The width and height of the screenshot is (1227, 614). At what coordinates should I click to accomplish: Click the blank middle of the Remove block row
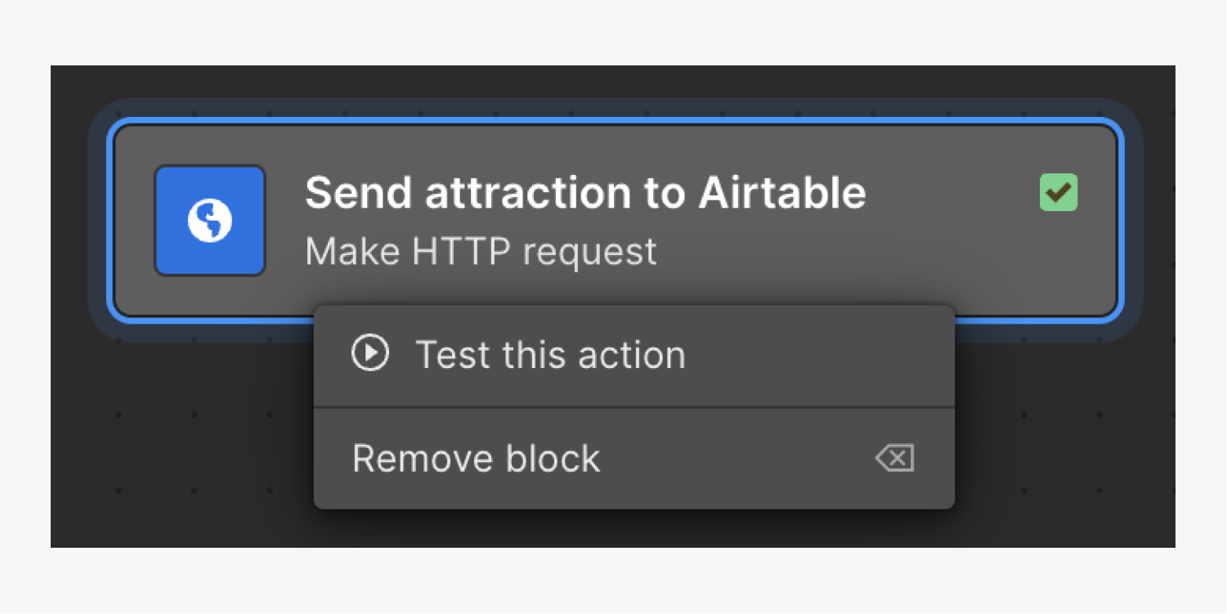coord(736,459)
